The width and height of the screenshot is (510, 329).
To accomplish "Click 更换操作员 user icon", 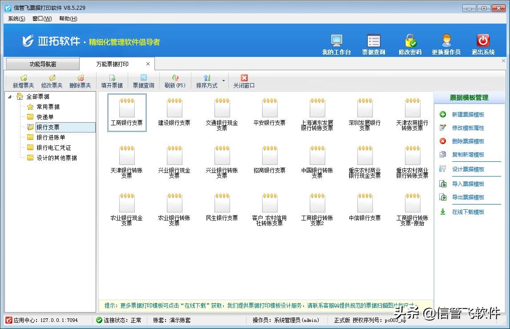I will (x=446, y=44).
